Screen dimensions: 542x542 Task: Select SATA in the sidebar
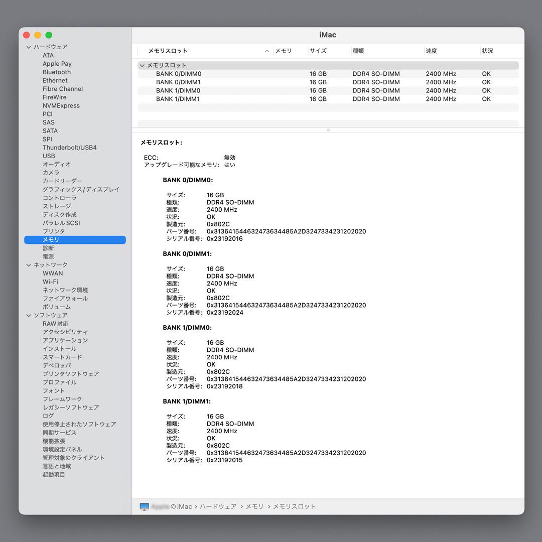(x=50, y=131)
